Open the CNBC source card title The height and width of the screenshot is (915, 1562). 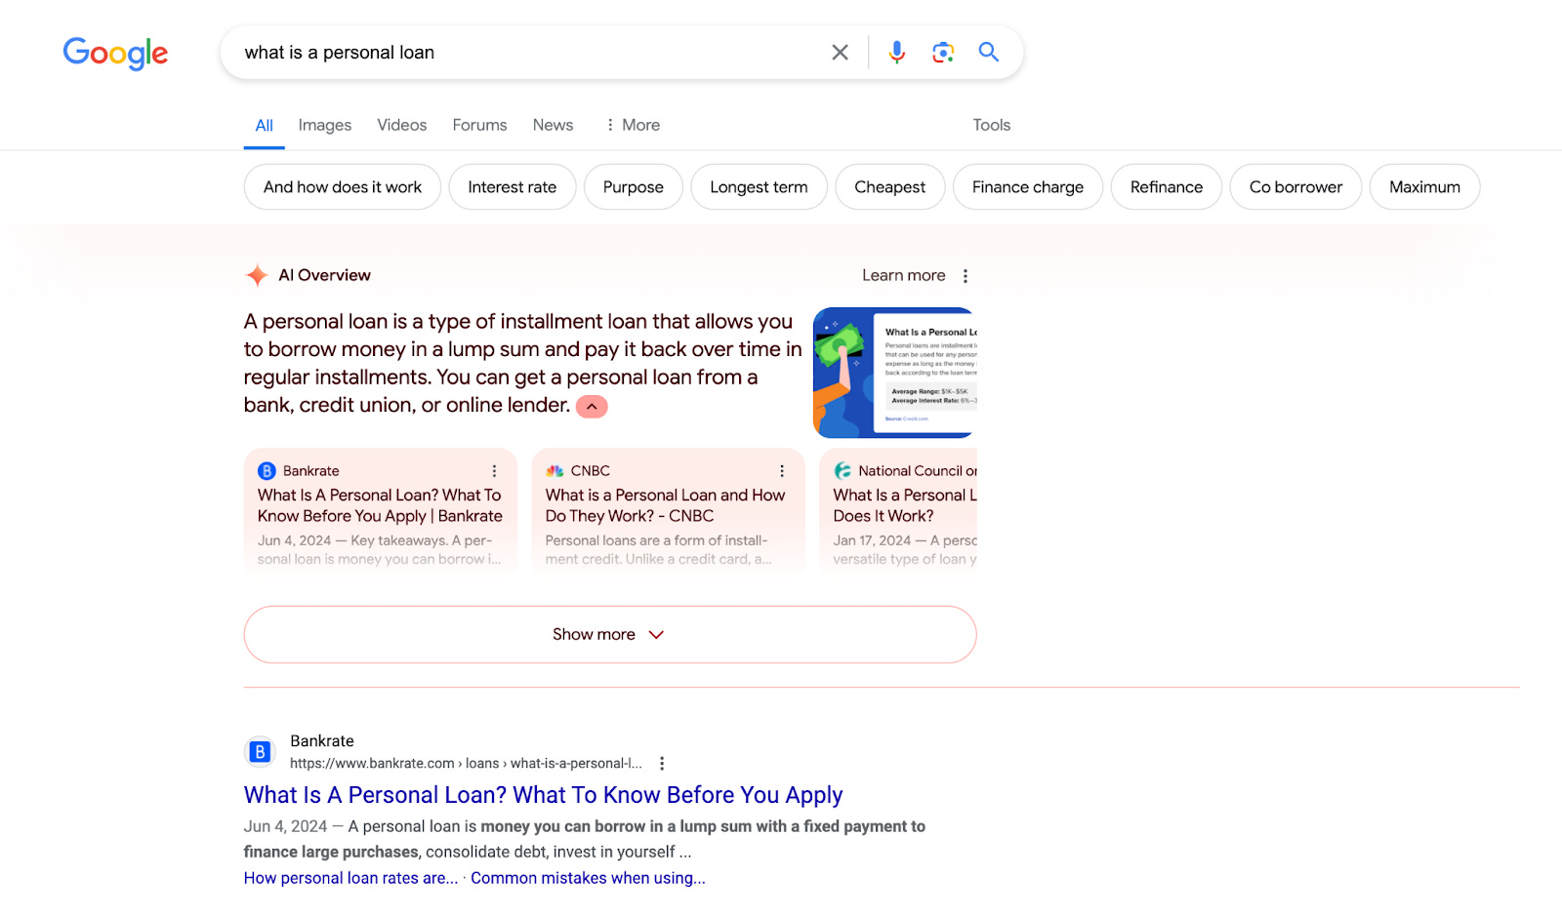point(665,505)
